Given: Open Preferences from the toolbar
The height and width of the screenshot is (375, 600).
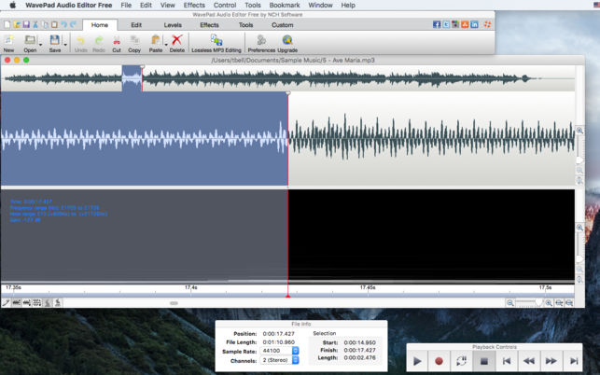Looking at the screenshot, I should pos(261,41).
